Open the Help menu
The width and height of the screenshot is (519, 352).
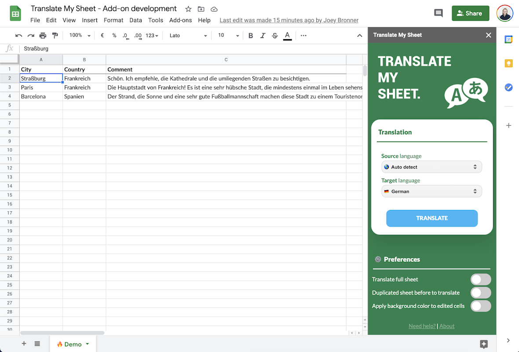(x=204, y=20)
